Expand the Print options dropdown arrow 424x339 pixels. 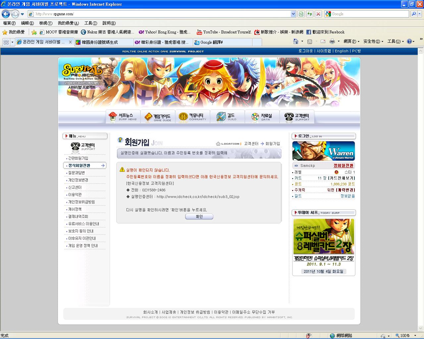(339, 41)
